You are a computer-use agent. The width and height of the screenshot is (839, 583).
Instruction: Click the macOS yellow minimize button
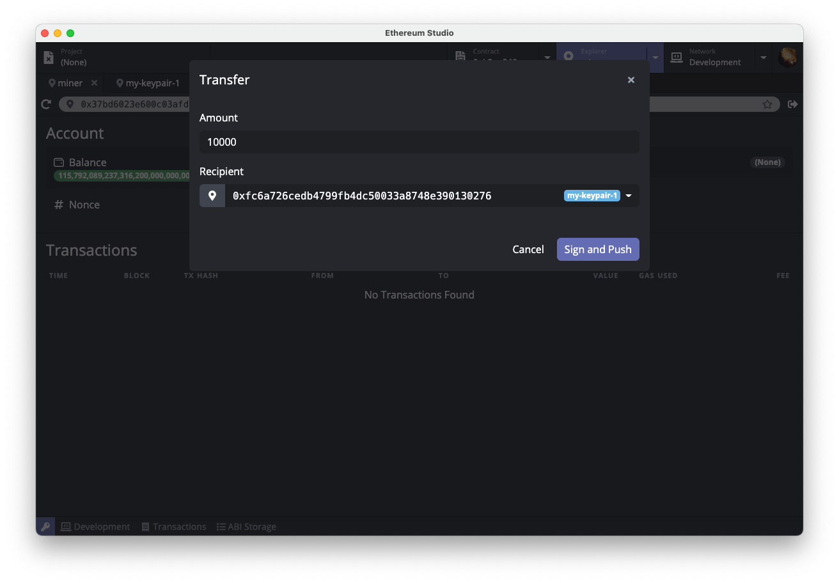click(x=58, y=33)
